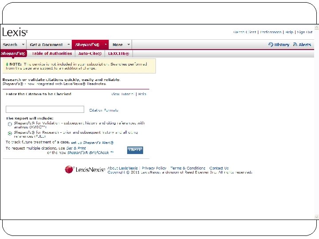Open the Get & Print link
Image resolution: width=319 pixels, height=239 pixels.
76,148
